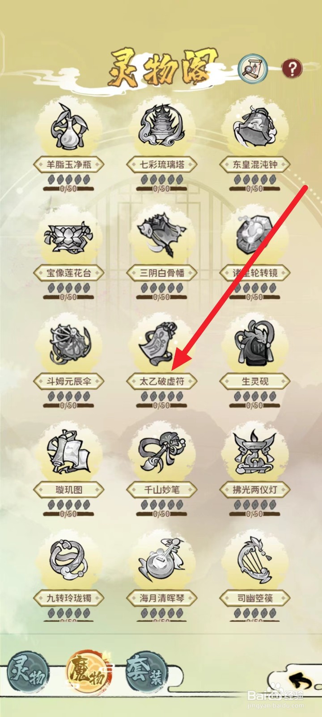
Task: Select the 七彩琉璃塔 pagoda icon
Action: [x=161, y=126]
